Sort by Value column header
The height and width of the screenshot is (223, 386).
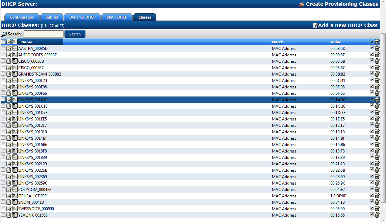click(x=336, y=42)
